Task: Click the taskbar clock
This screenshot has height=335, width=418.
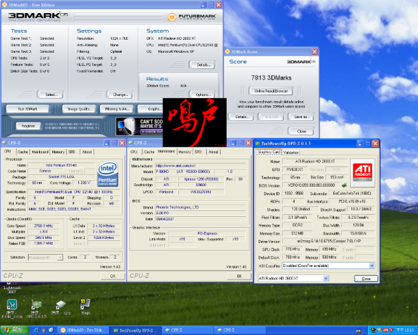Action: [x=405, y=330]
